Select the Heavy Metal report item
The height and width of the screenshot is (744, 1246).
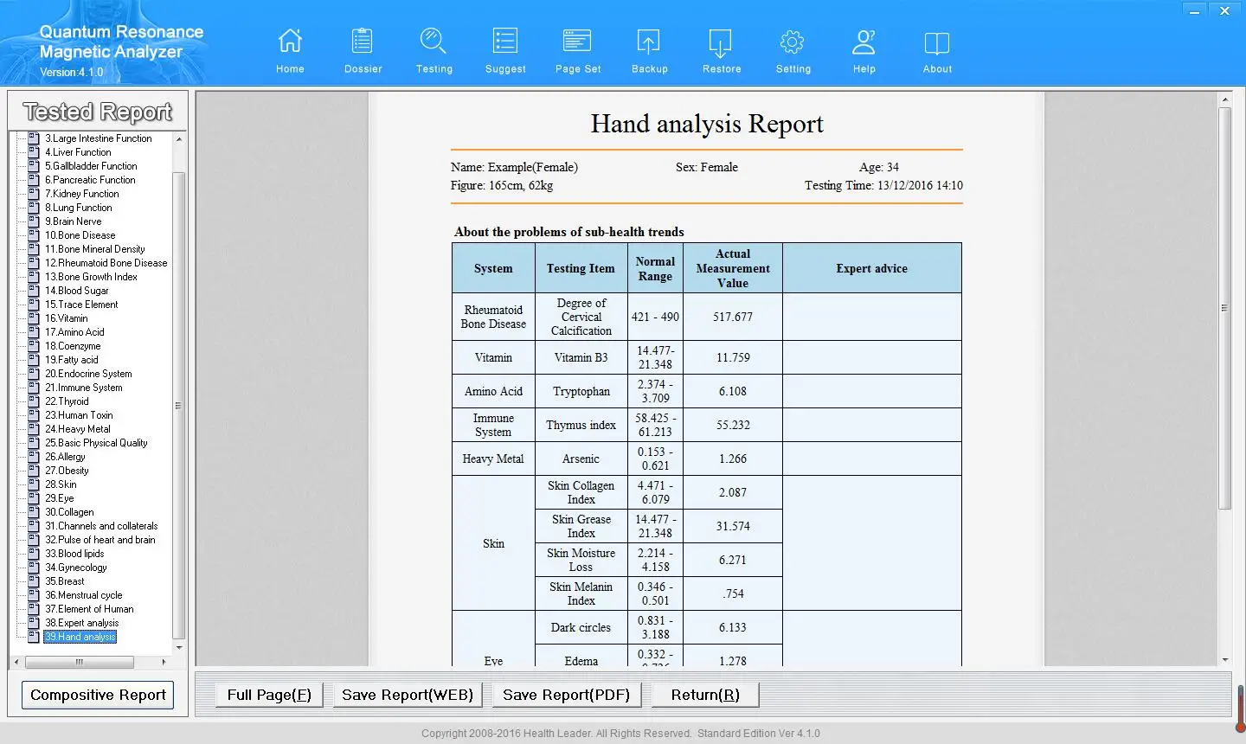(x=76, y=428)
